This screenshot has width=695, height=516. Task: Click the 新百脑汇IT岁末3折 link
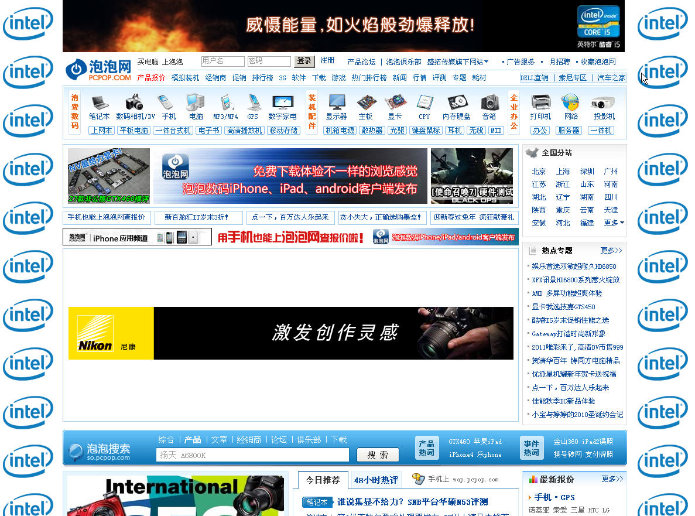point(196,217)
